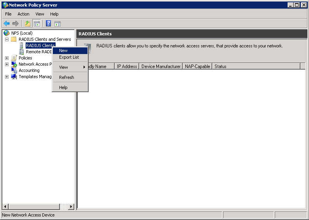Sort by IP Address column header

(x=127, y=66)
